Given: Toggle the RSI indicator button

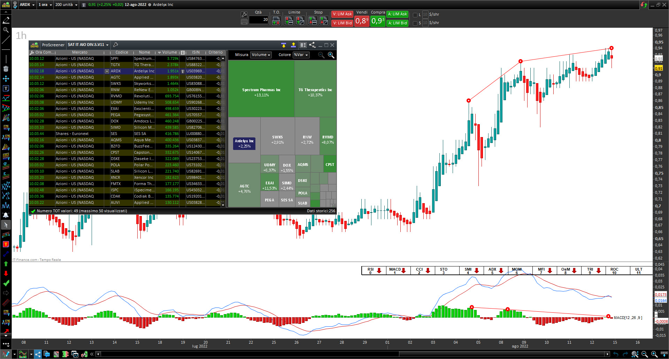Looking at the screenshot, I should point(374,271).
